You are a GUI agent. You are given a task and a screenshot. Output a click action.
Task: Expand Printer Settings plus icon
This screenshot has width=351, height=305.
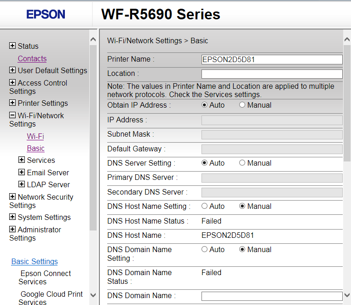point(12,103)
